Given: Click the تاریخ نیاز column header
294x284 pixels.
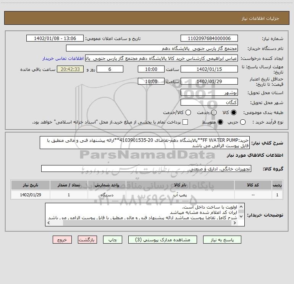Looking at the screenshot, I should (x=31, y=185).
